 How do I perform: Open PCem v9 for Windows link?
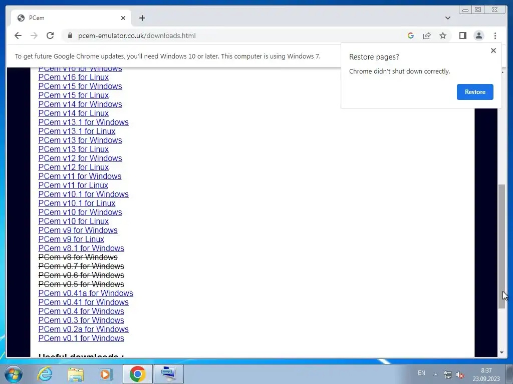pyautogui.click(x=78, y=230)
